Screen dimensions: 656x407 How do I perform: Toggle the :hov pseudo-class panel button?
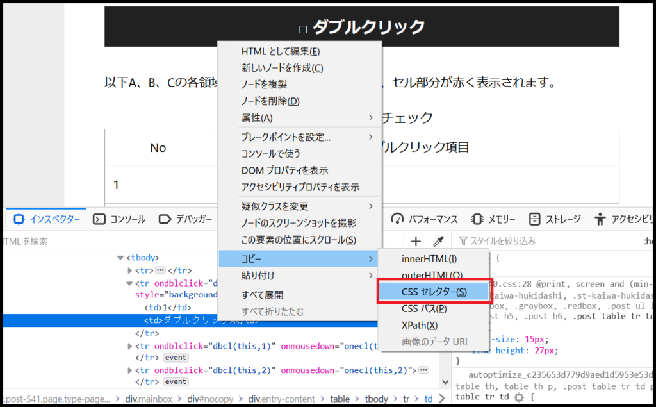[648, 241]
